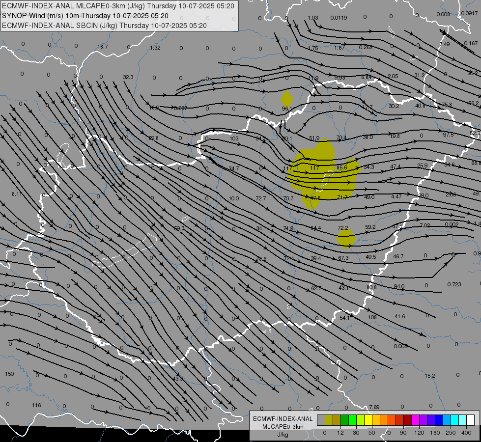The width and height of the screenshot is (481, 442).
Task: Click the map value 116
Action: [x=36, y=405]
